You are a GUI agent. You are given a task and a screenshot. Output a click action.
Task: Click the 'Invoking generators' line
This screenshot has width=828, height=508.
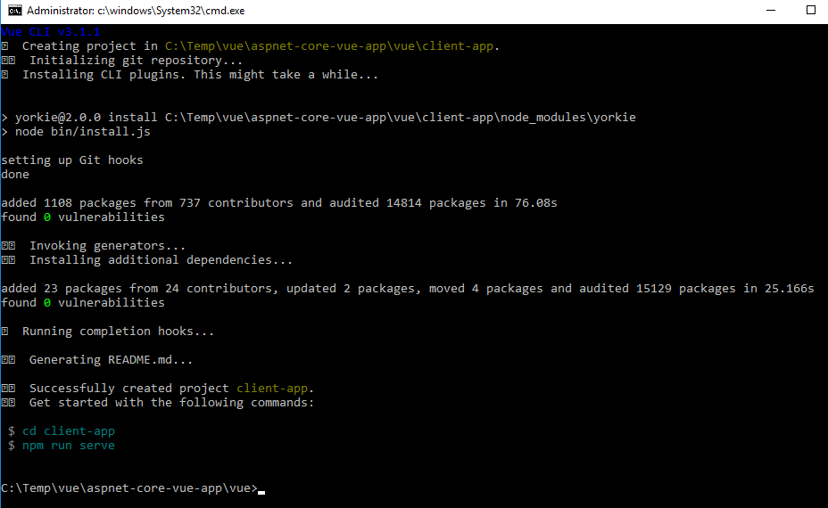tap(107, 246)
